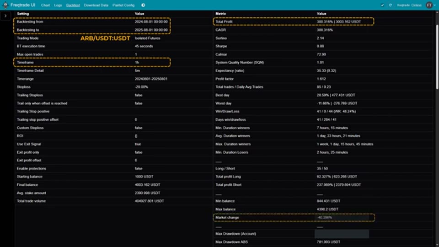
Task: Click the Total trade volume value
Action: [149, 201]
